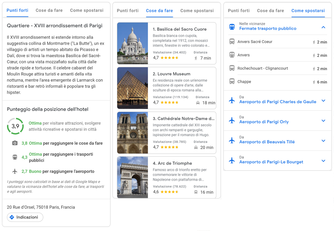Click the star rating of Louvre Museum
This screenshot has width=334, height=231.
pos(169,102)
